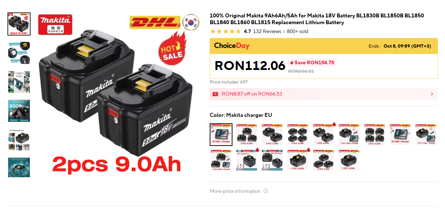View the last gallery thumbnail image

(x=19, y=168)
